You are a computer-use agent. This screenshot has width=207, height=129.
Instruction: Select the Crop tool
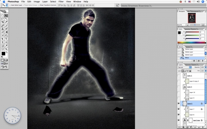click(x=2, y=22)
